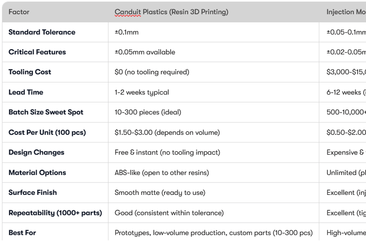
Task: Select the "Smooth matte (ready to use)" cell
Action: (160, 193)
